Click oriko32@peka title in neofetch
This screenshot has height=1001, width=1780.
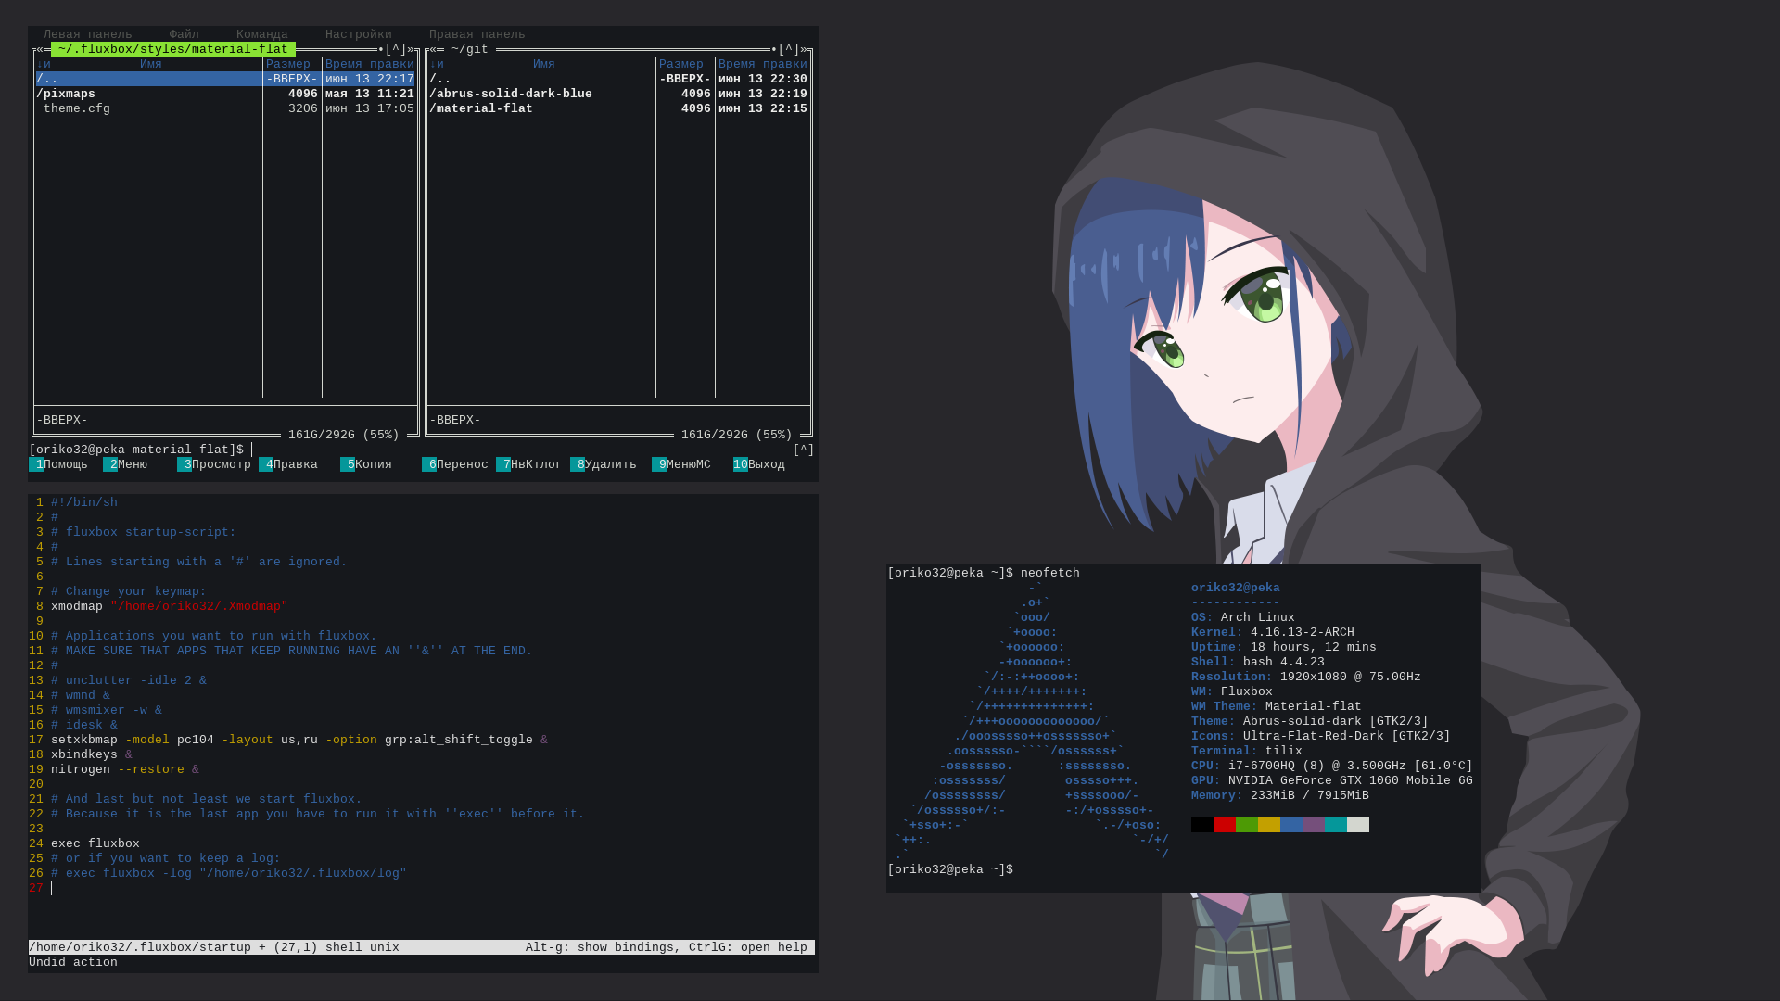[x=1236, y=588]
